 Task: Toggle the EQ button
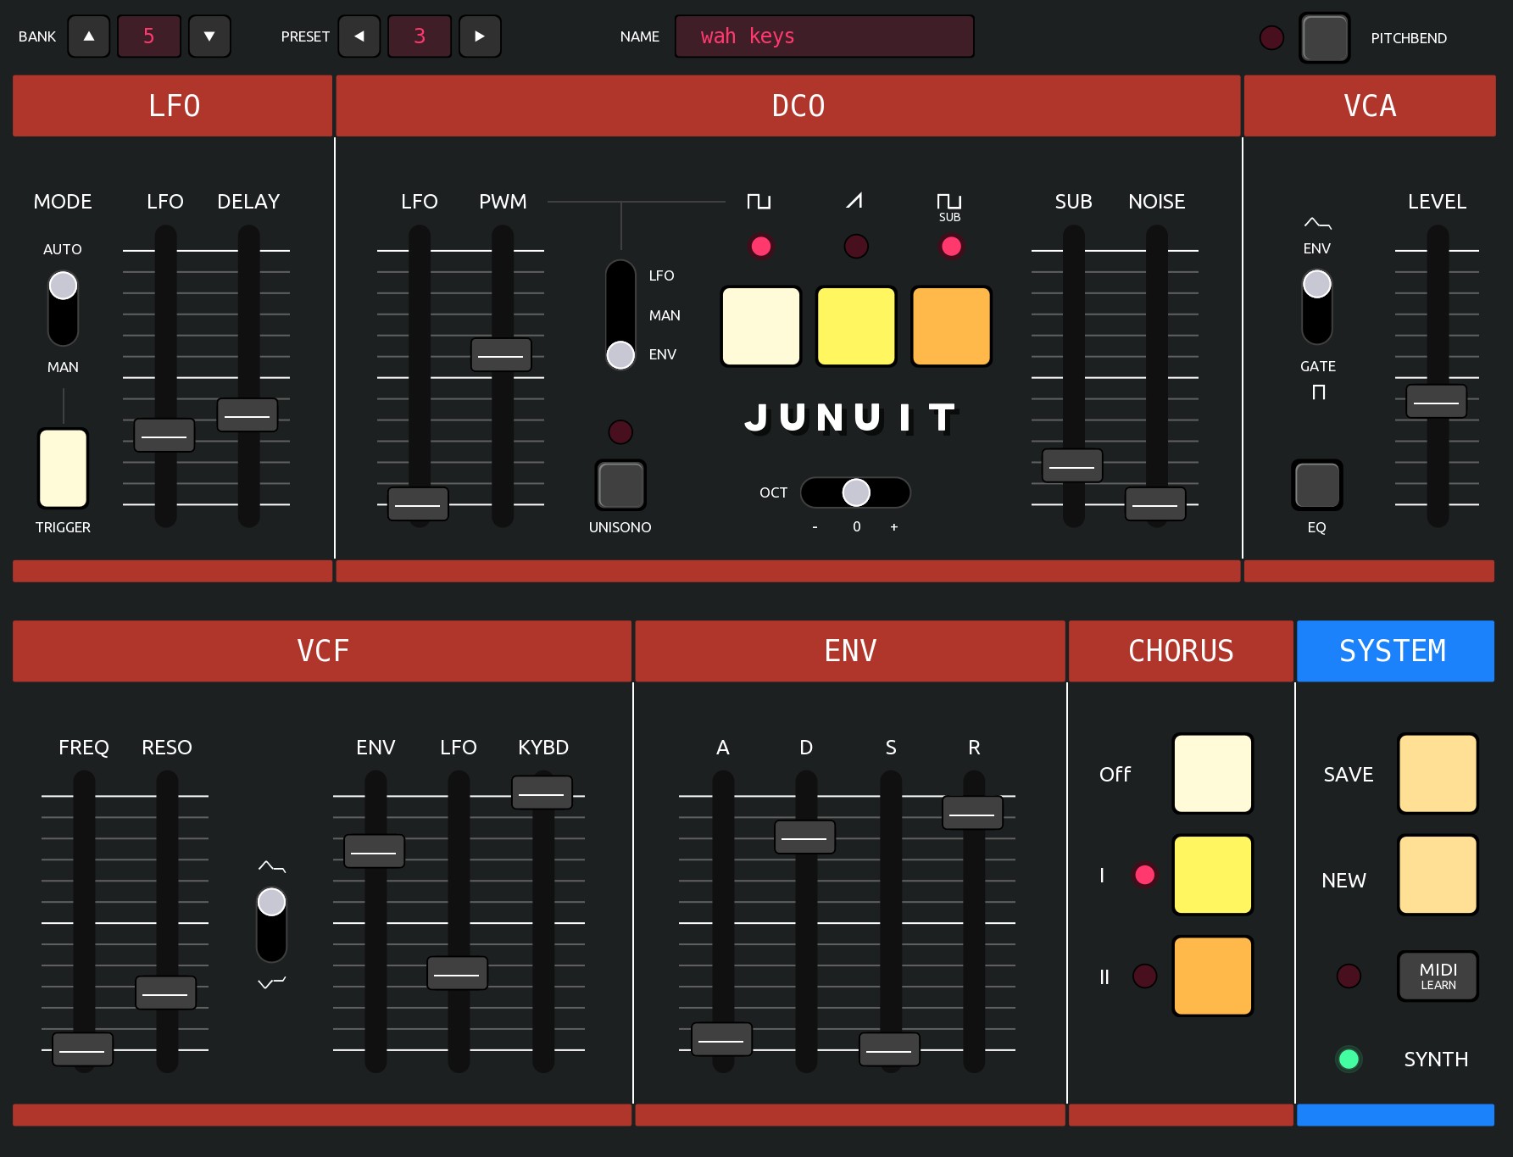(x=1316, y=485)
